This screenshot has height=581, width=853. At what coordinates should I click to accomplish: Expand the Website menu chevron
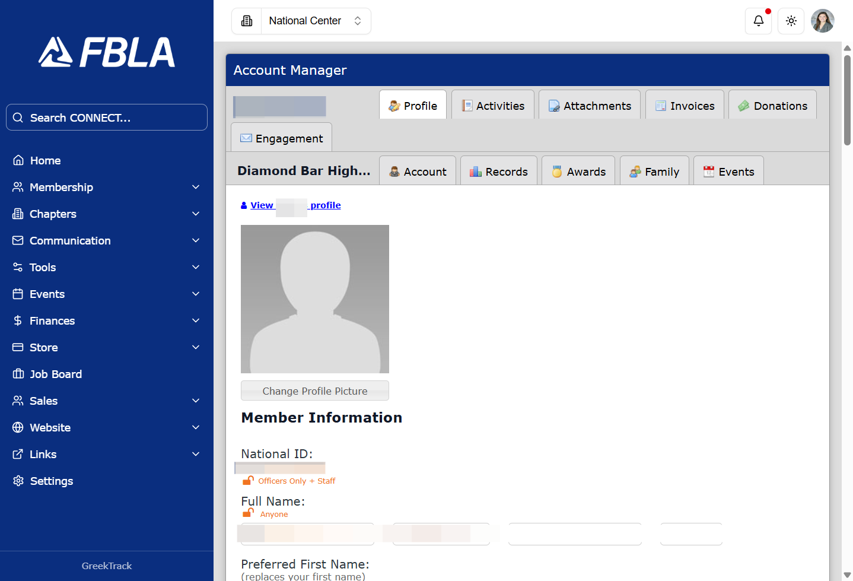(196, 427)
